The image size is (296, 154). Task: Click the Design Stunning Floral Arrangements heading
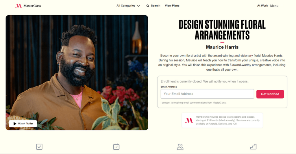point(222,30)
